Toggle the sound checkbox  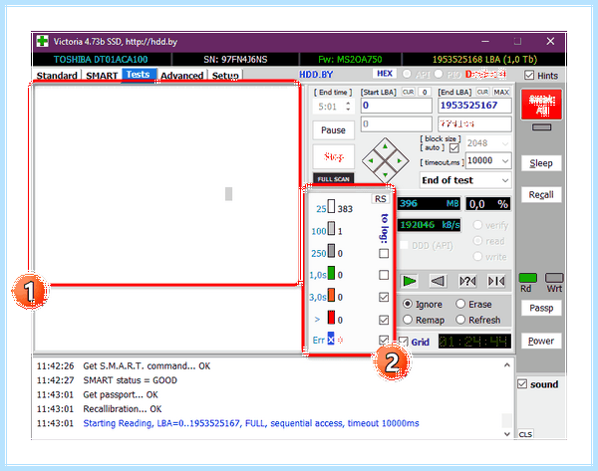522,383
